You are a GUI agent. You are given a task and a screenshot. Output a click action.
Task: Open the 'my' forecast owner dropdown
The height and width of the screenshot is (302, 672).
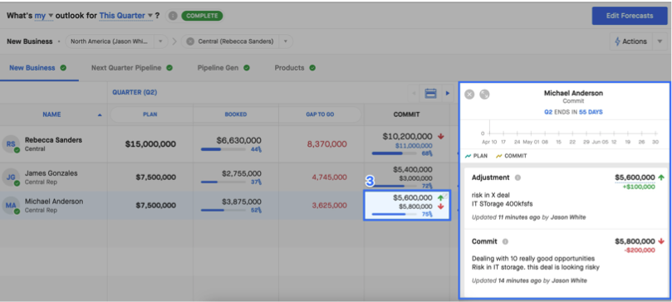click(44, 16)
